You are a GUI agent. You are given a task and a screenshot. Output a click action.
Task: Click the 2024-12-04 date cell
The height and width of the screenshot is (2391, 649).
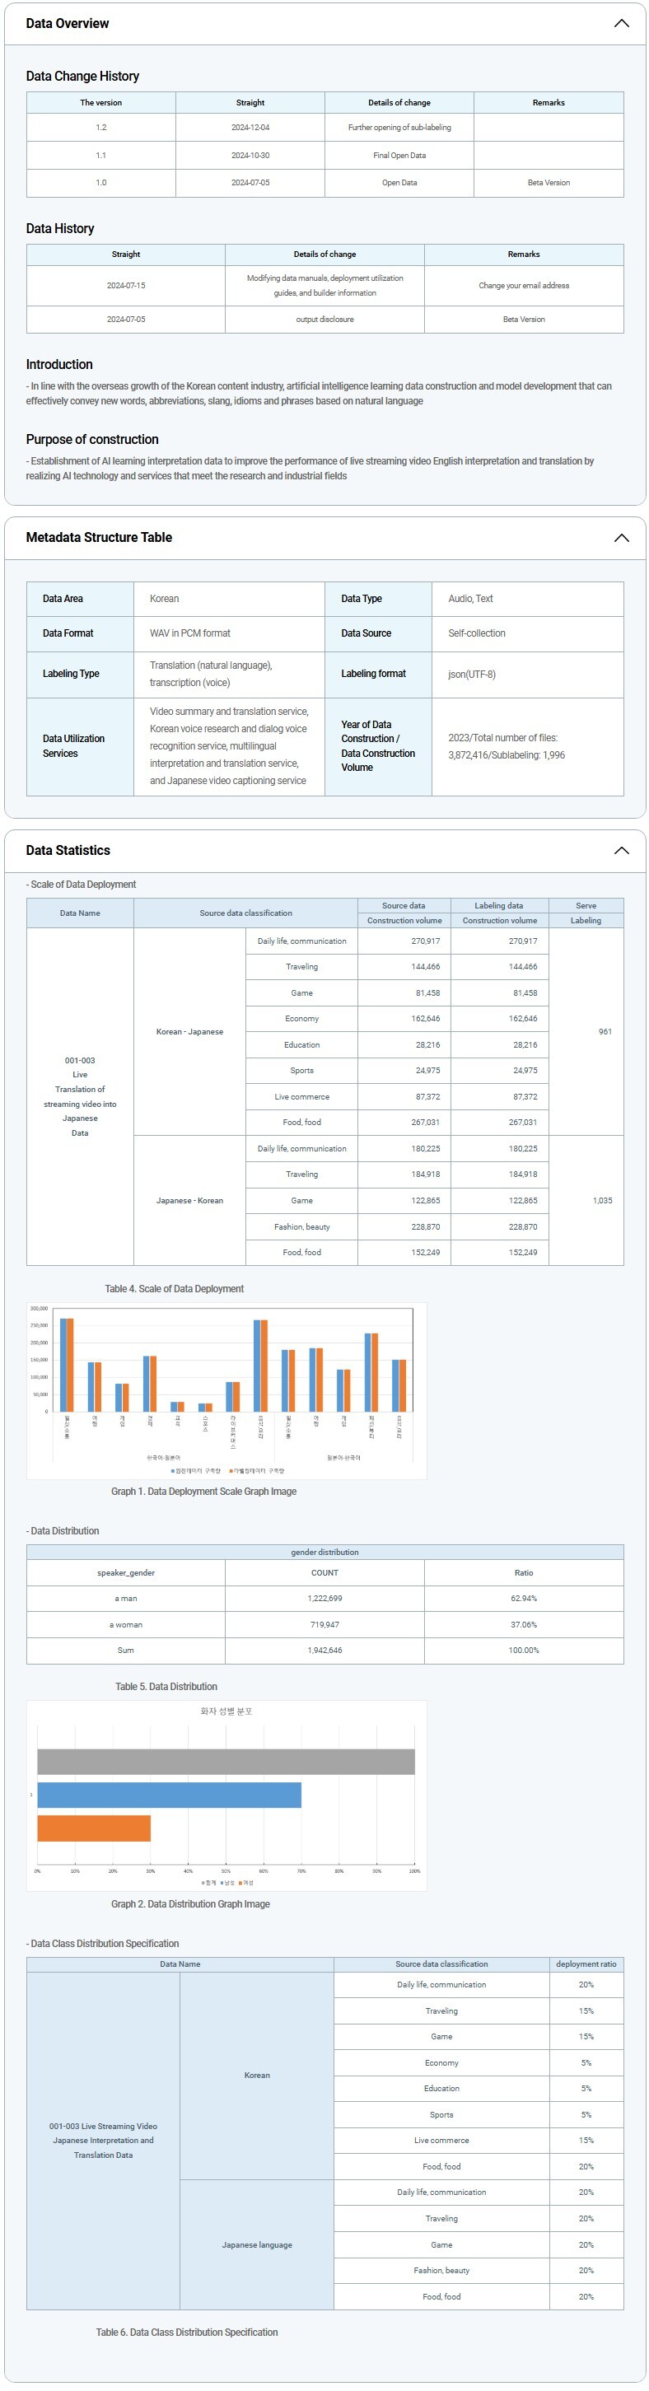click(250, 127)
